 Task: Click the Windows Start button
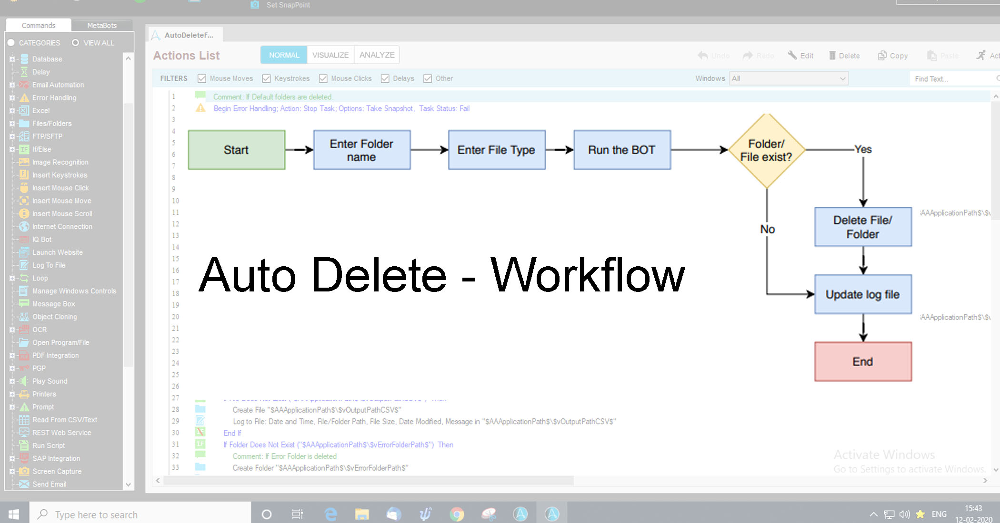coord(14,514)
